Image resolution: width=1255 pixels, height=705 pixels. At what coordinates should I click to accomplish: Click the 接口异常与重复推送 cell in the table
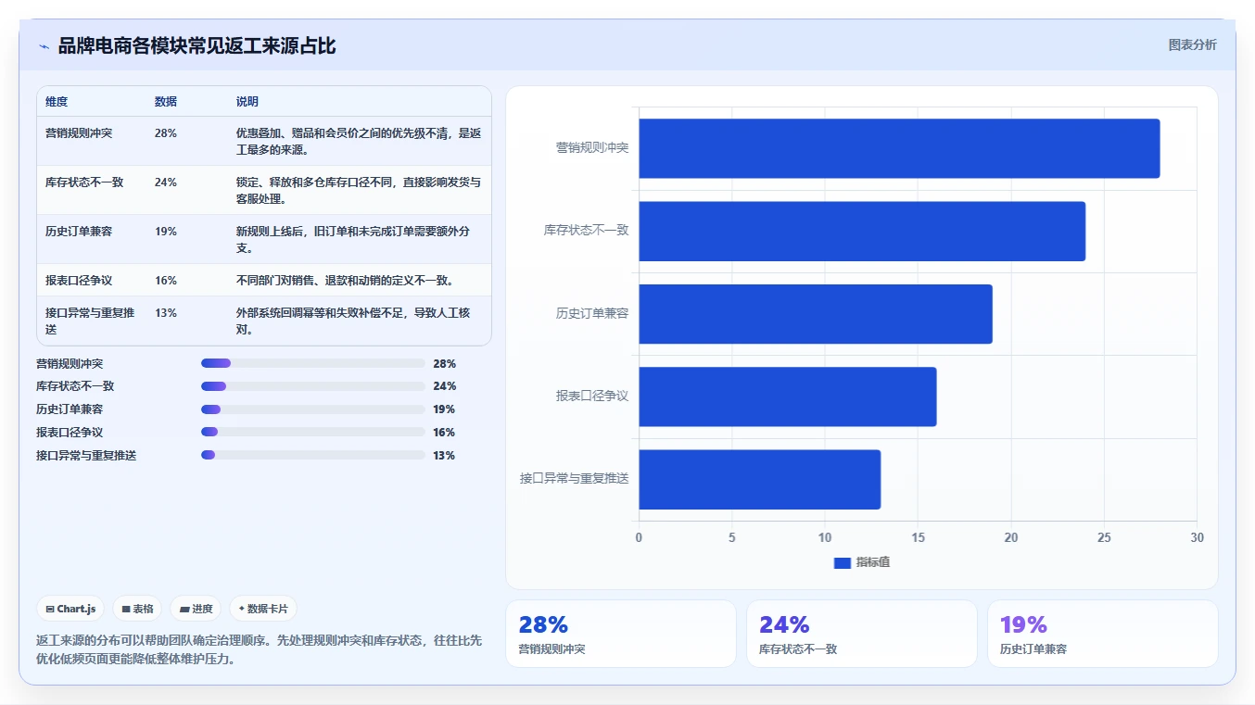point(90,321)
